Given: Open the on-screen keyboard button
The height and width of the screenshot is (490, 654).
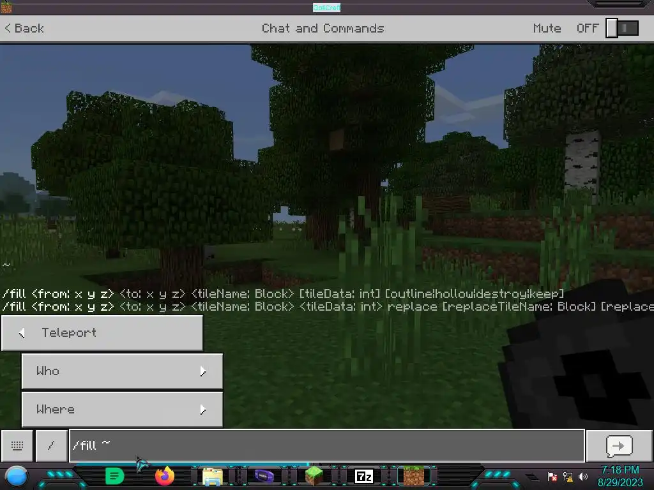Looking at the screenshot, I should coord(17,445).
